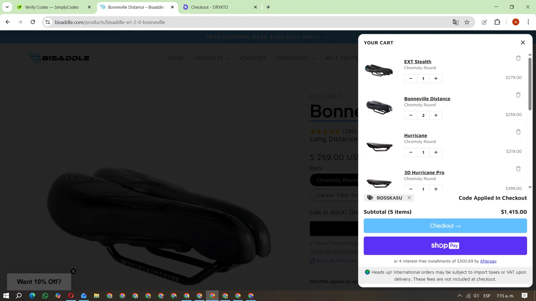Reload the current page
Image resolution: width=536 pixels, height=301 pixels.
[x=33, y=22]
